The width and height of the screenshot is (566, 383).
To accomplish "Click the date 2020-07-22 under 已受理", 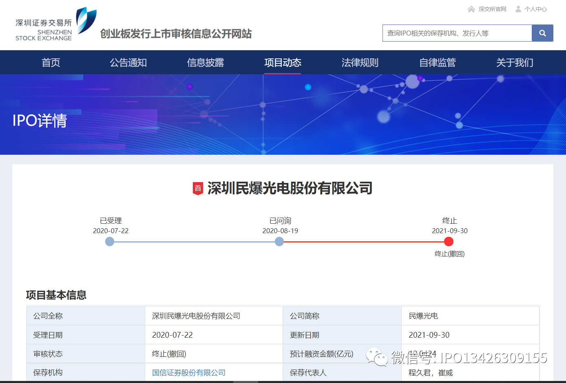I will (x=111, y=231).
